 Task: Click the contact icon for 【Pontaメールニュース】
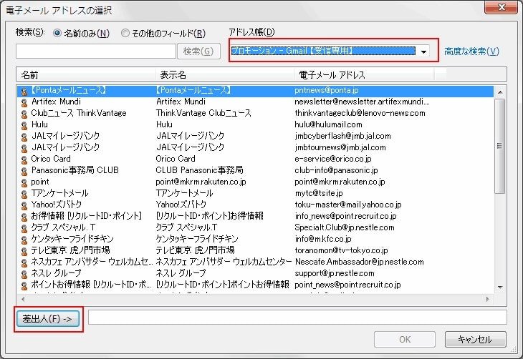(24, 92)
